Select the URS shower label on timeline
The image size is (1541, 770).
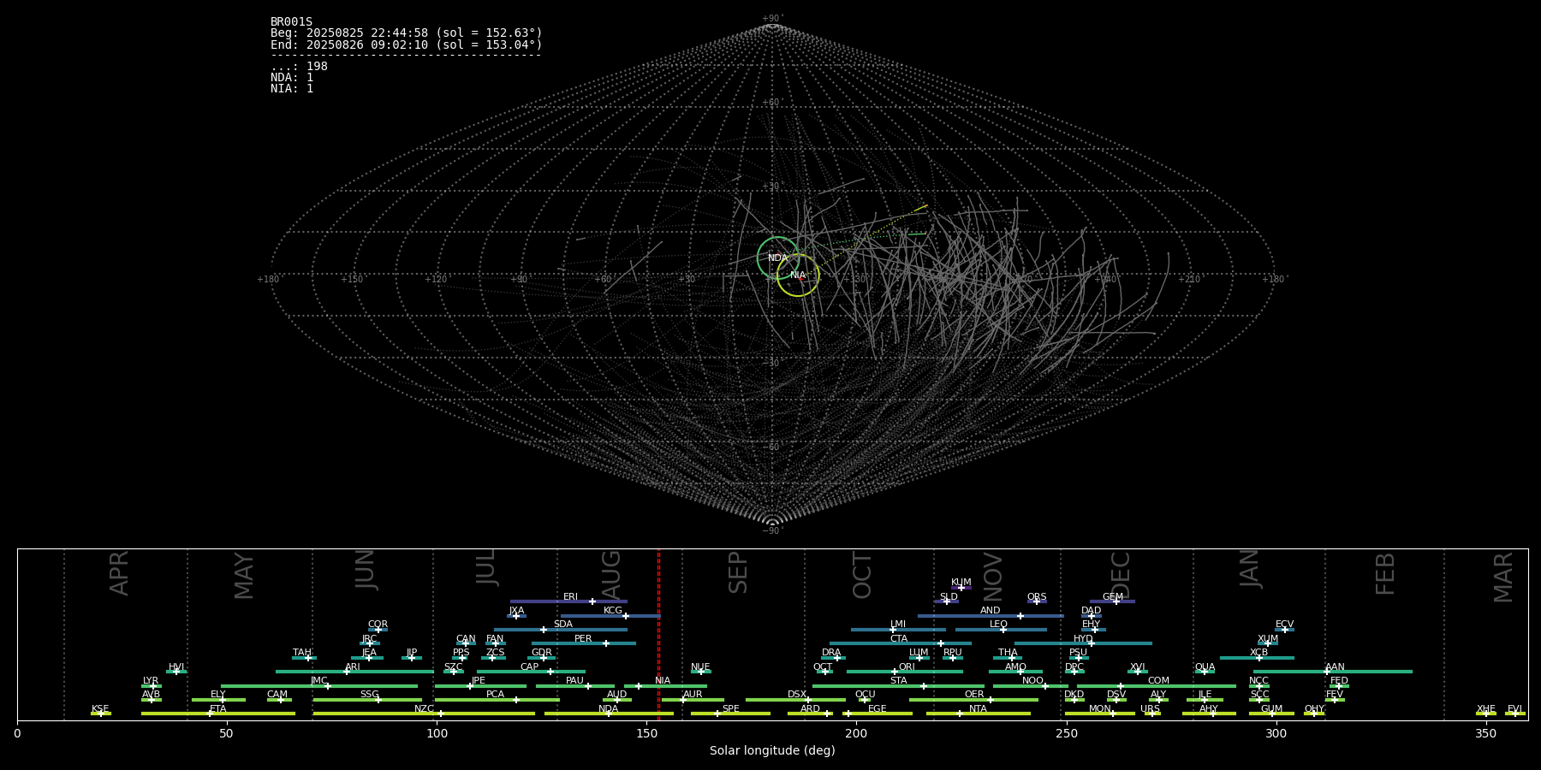pos(1150,709)
